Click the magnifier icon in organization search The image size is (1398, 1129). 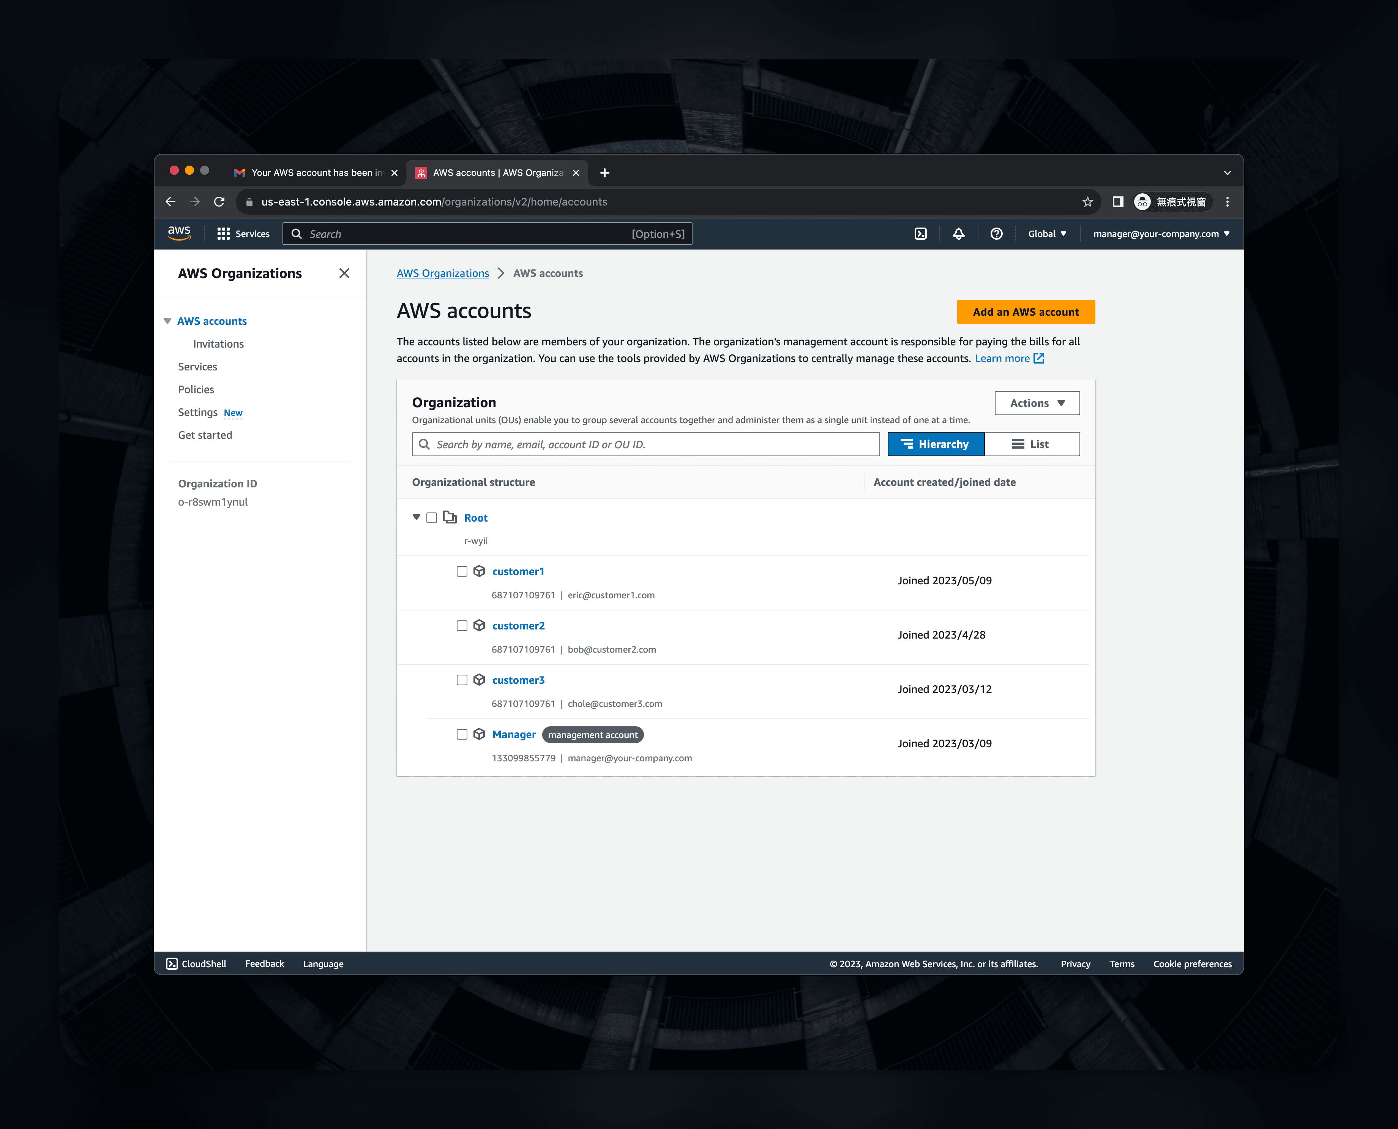(x=424, y=444)
